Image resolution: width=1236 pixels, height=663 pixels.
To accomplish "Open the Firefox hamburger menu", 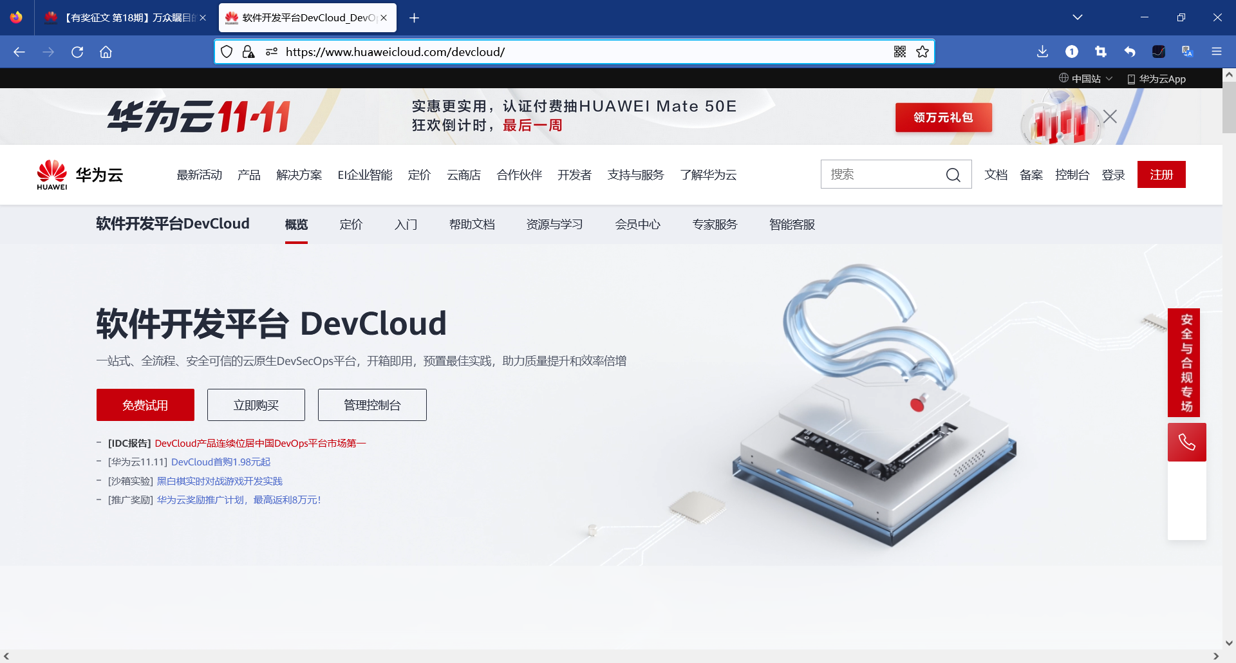I will 1217,52.
